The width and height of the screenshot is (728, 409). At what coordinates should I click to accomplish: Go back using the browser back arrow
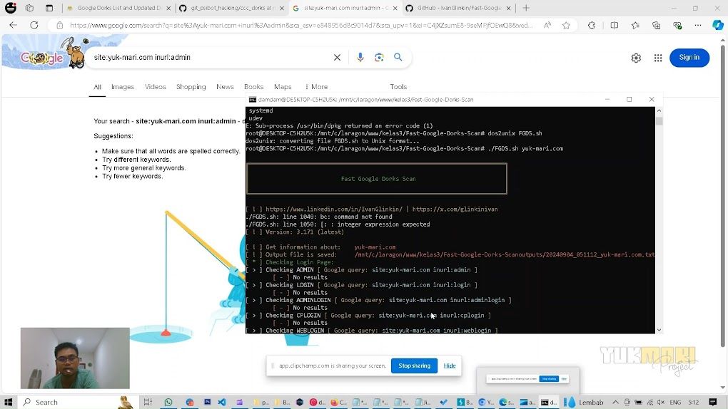point(13,25)
